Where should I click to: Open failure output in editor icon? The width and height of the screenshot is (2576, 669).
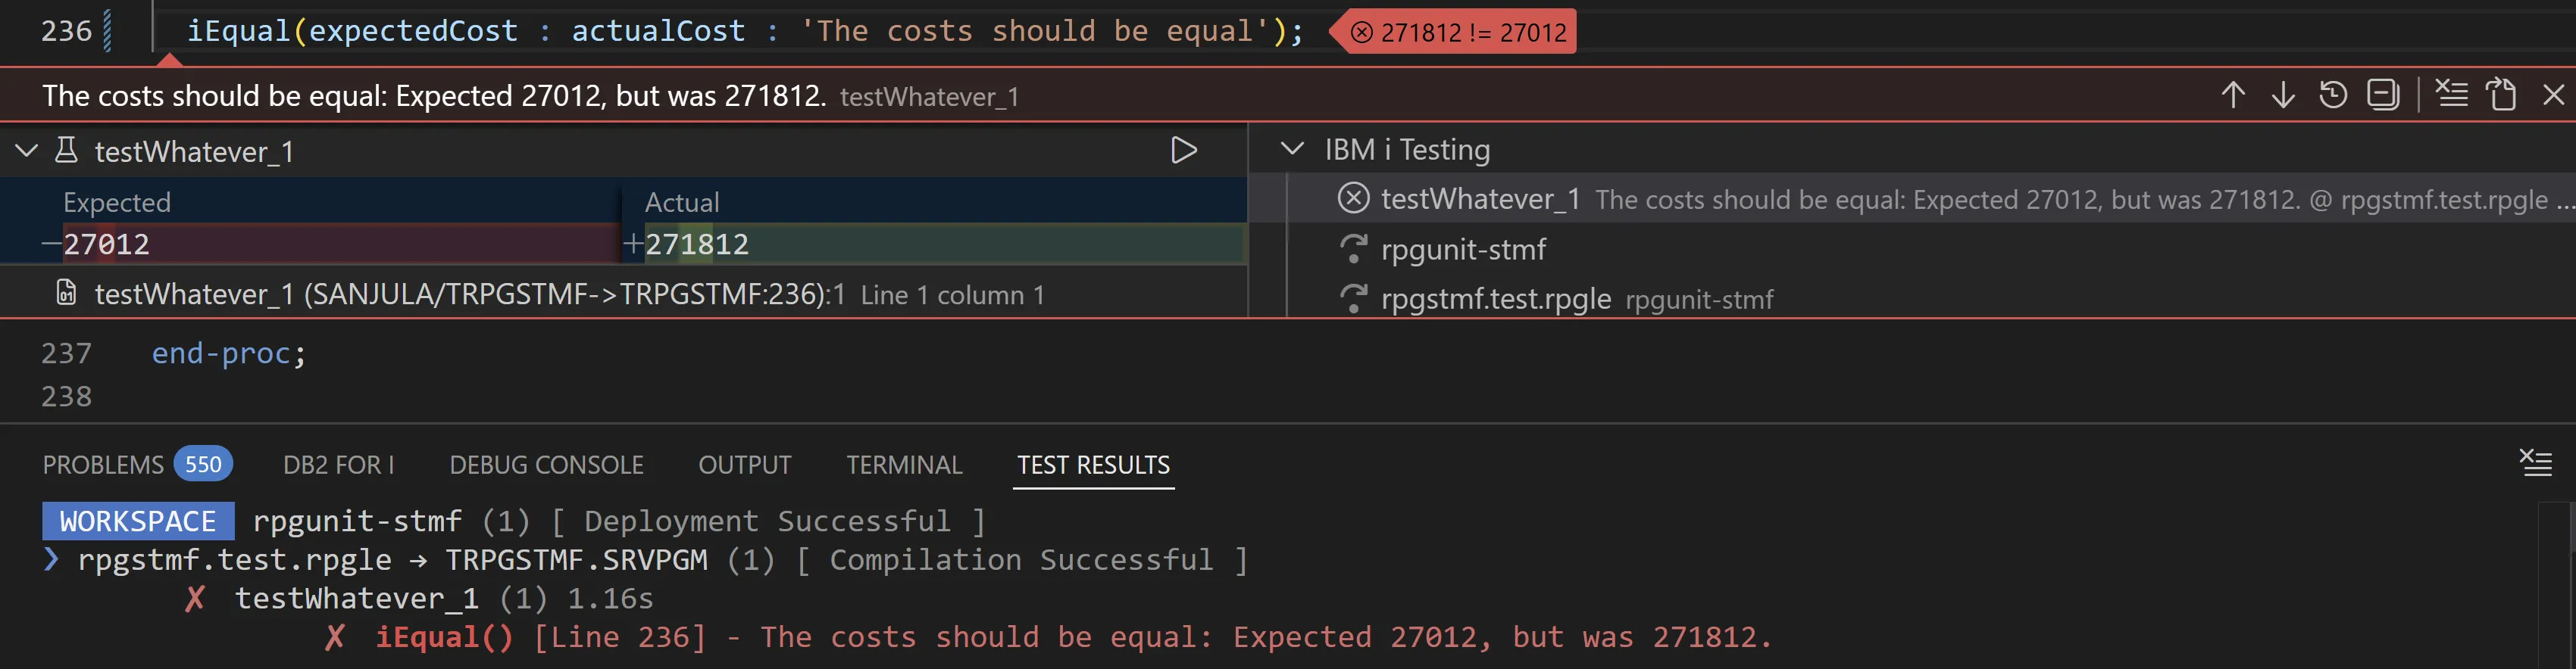(2502, 95)
